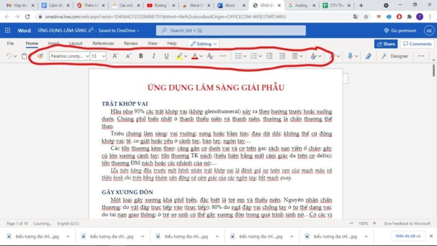The height and width of the screenshot is (246, 437).
Task: Click the Styles icon
Action: (x=313, y=56)
